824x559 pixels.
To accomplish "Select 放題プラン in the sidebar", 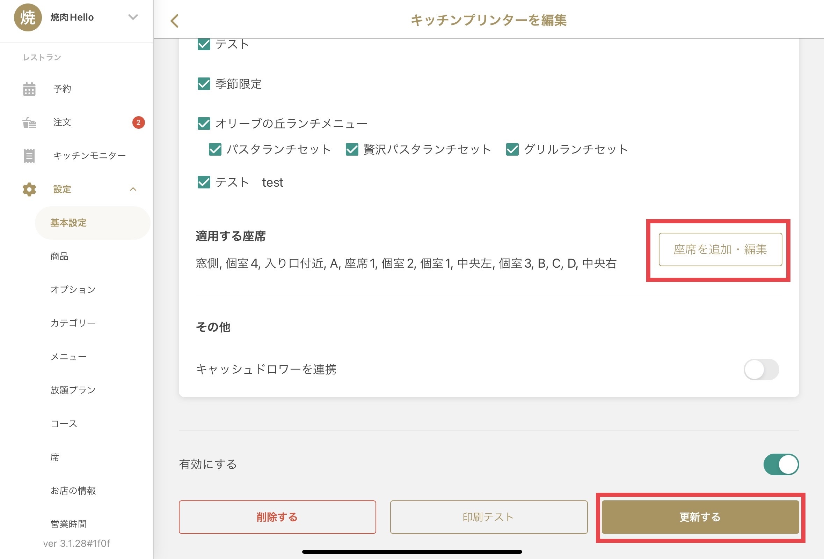I will tap(73, 390).
